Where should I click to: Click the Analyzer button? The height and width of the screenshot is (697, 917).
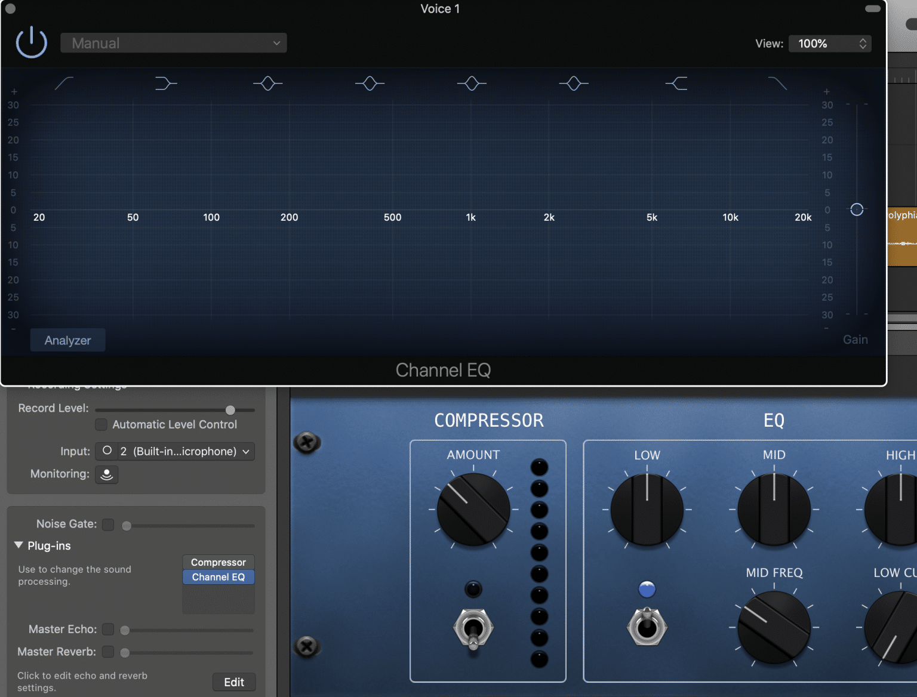click(67, 340)
